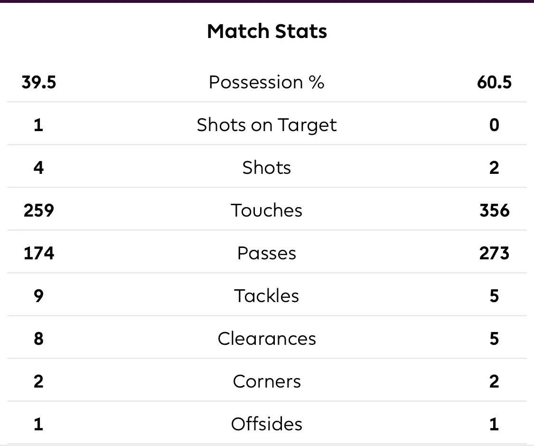Click the Shots on Target value 0

[x=494, y=125]
